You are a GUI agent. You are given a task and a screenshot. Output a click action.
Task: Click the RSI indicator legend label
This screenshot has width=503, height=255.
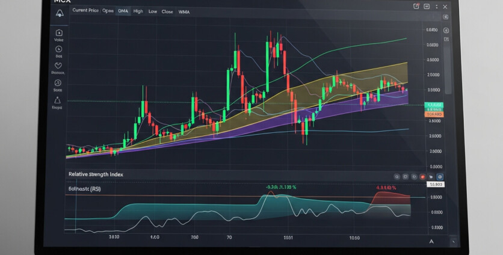(x=85, y=189)
